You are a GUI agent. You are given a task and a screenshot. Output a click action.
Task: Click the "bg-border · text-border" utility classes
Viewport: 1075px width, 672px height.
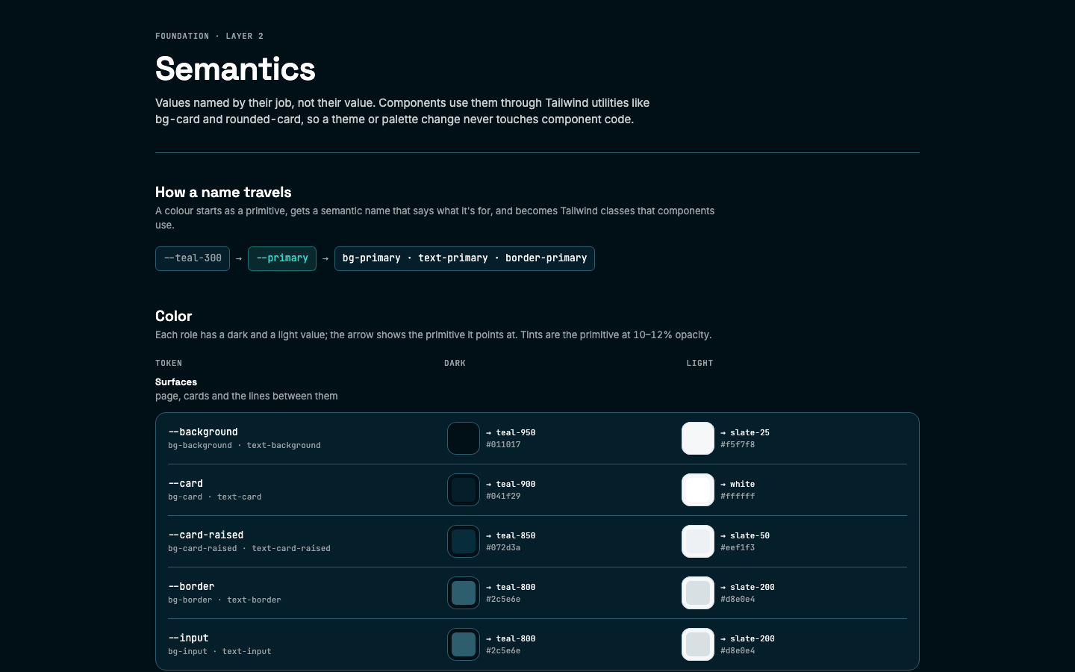pyautogui.click(x=225, y=600)
